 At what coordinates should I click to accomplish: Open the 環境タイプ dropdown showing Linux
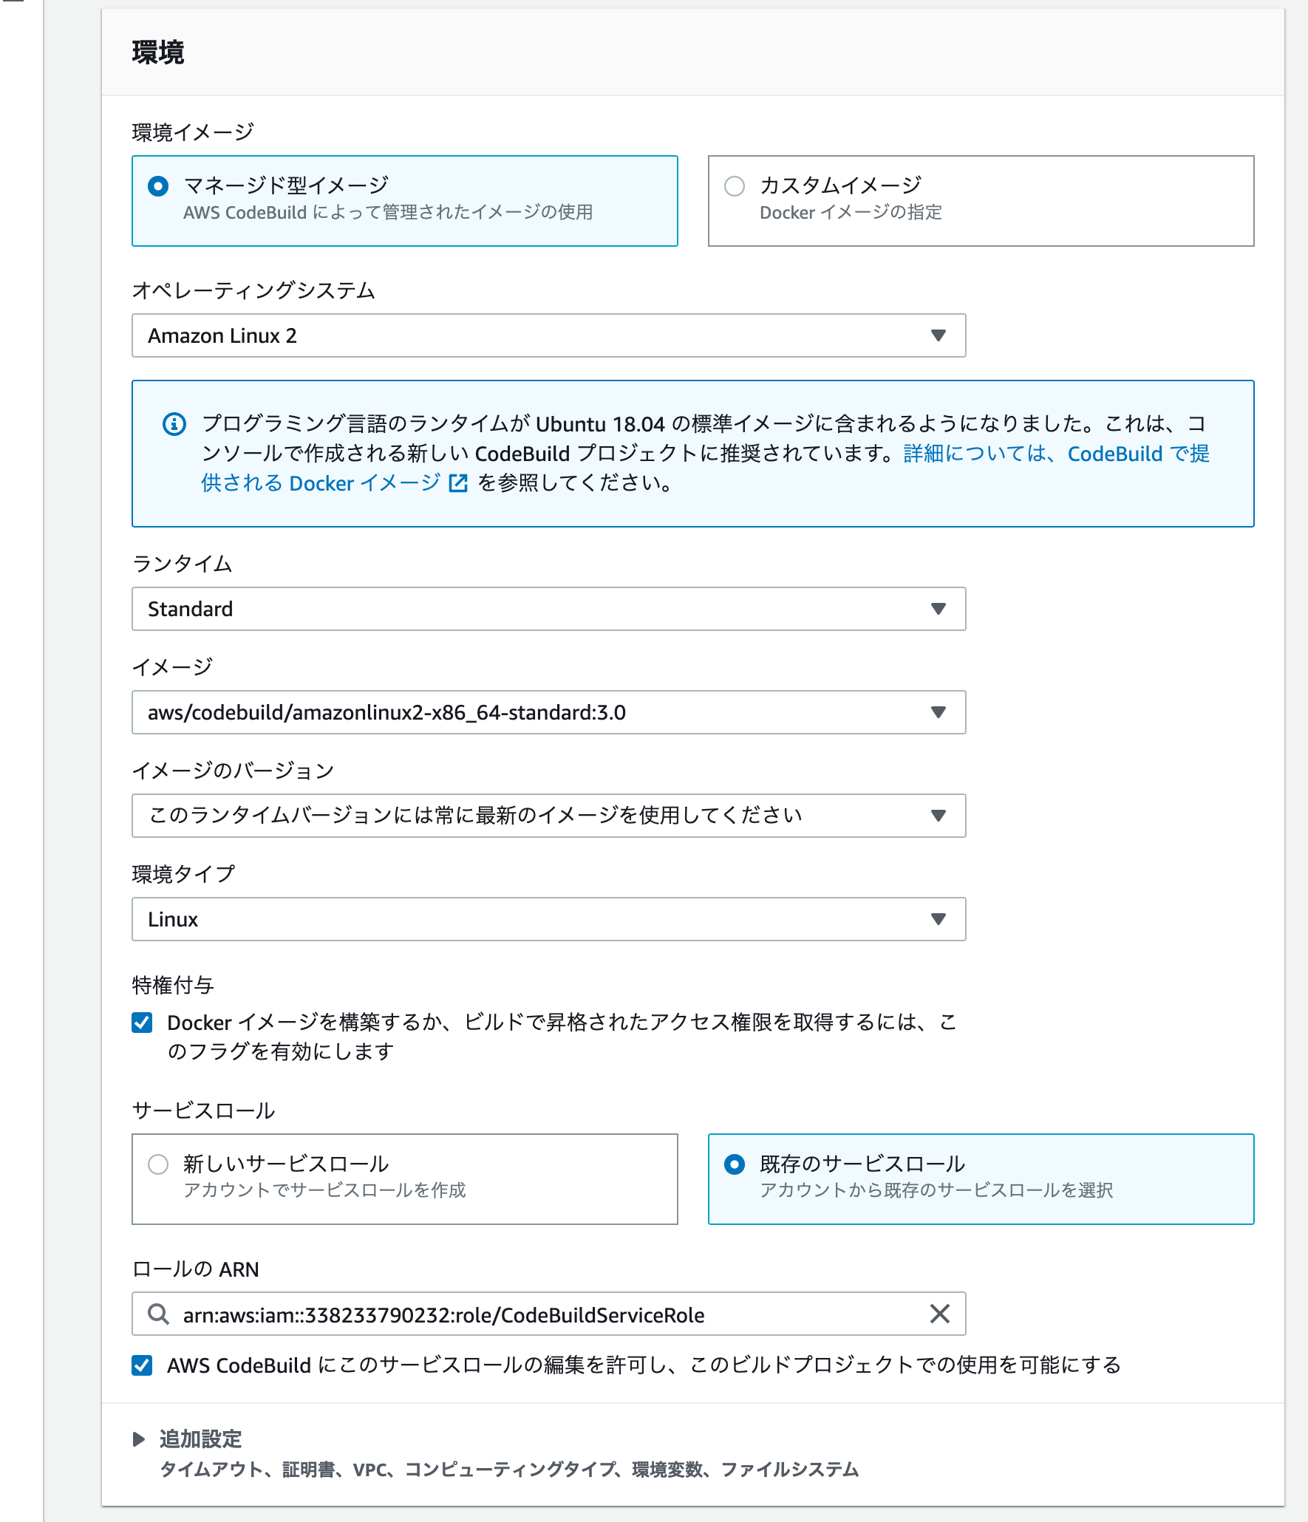[548, 919]
